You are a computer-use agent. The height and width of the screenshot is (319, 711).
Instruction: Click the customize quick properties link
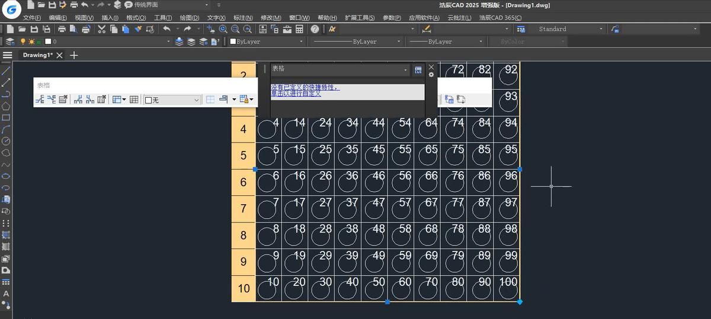296,94
